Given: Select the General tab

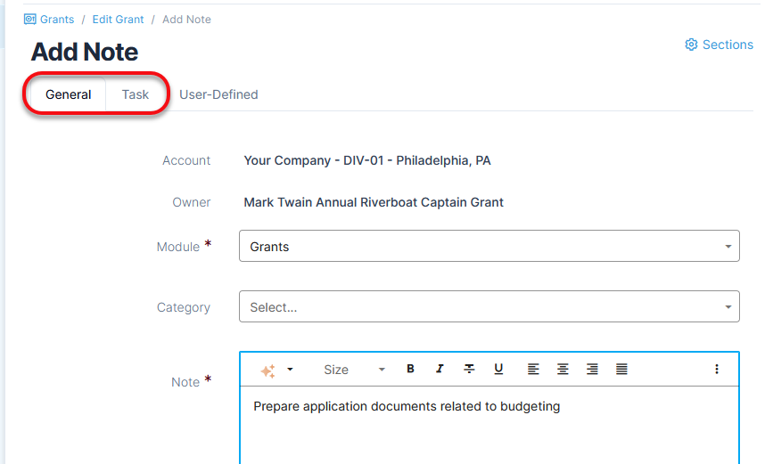Looking at the screenshot, I should click(x=68, y=94).
